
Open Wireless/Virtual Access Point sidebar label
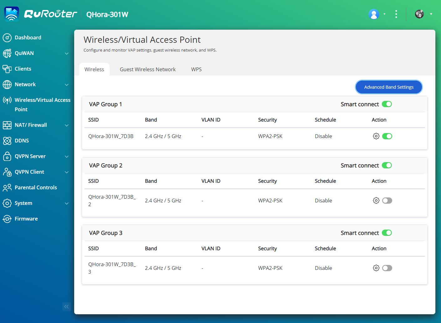pos(43,105)
